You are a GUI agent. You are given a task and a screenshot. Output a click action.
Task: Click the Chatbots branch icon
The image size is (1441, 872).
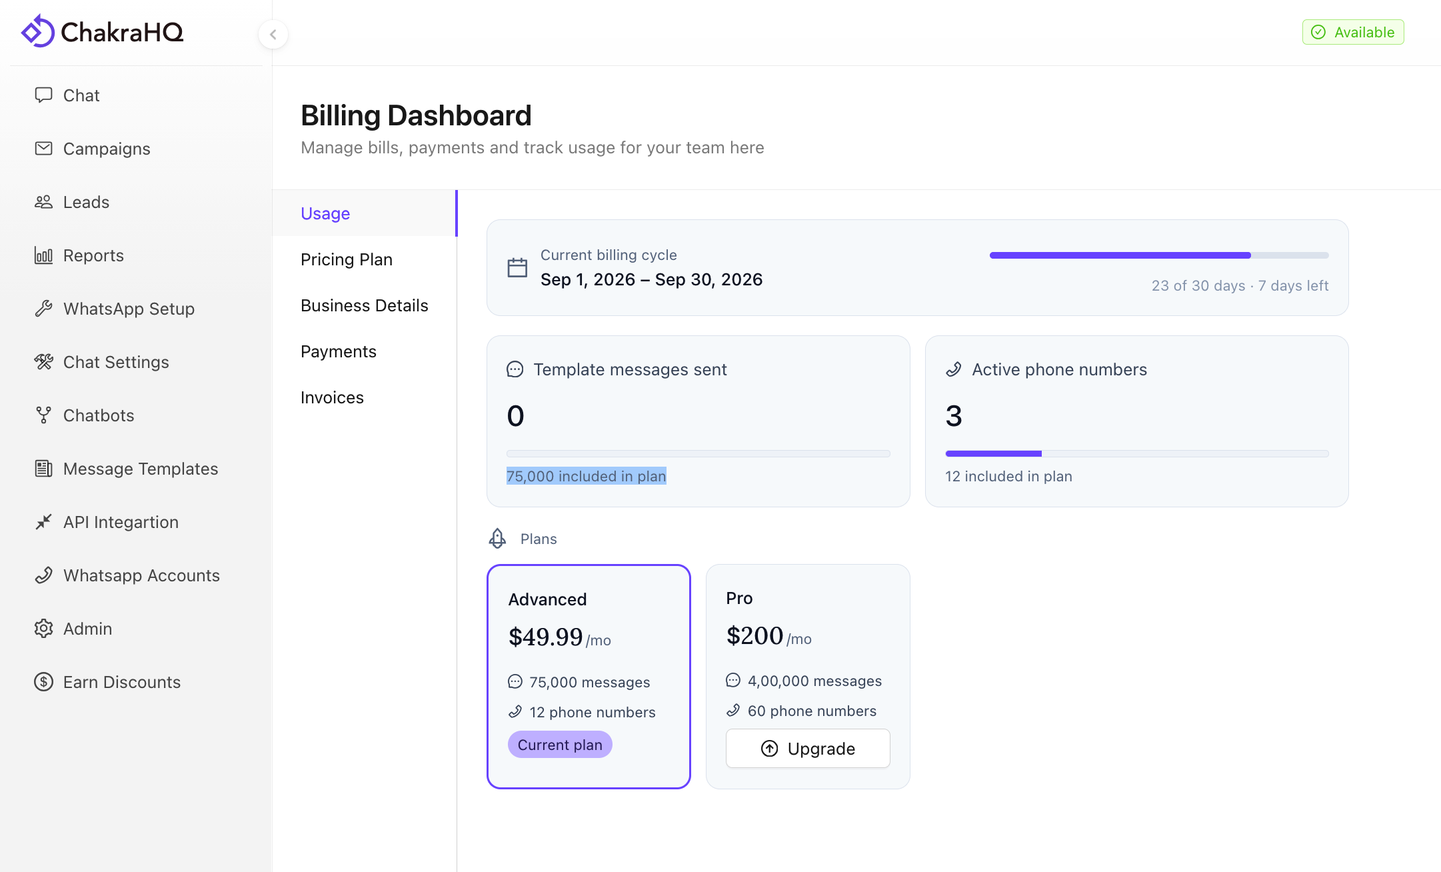click(x=43, y=415)
